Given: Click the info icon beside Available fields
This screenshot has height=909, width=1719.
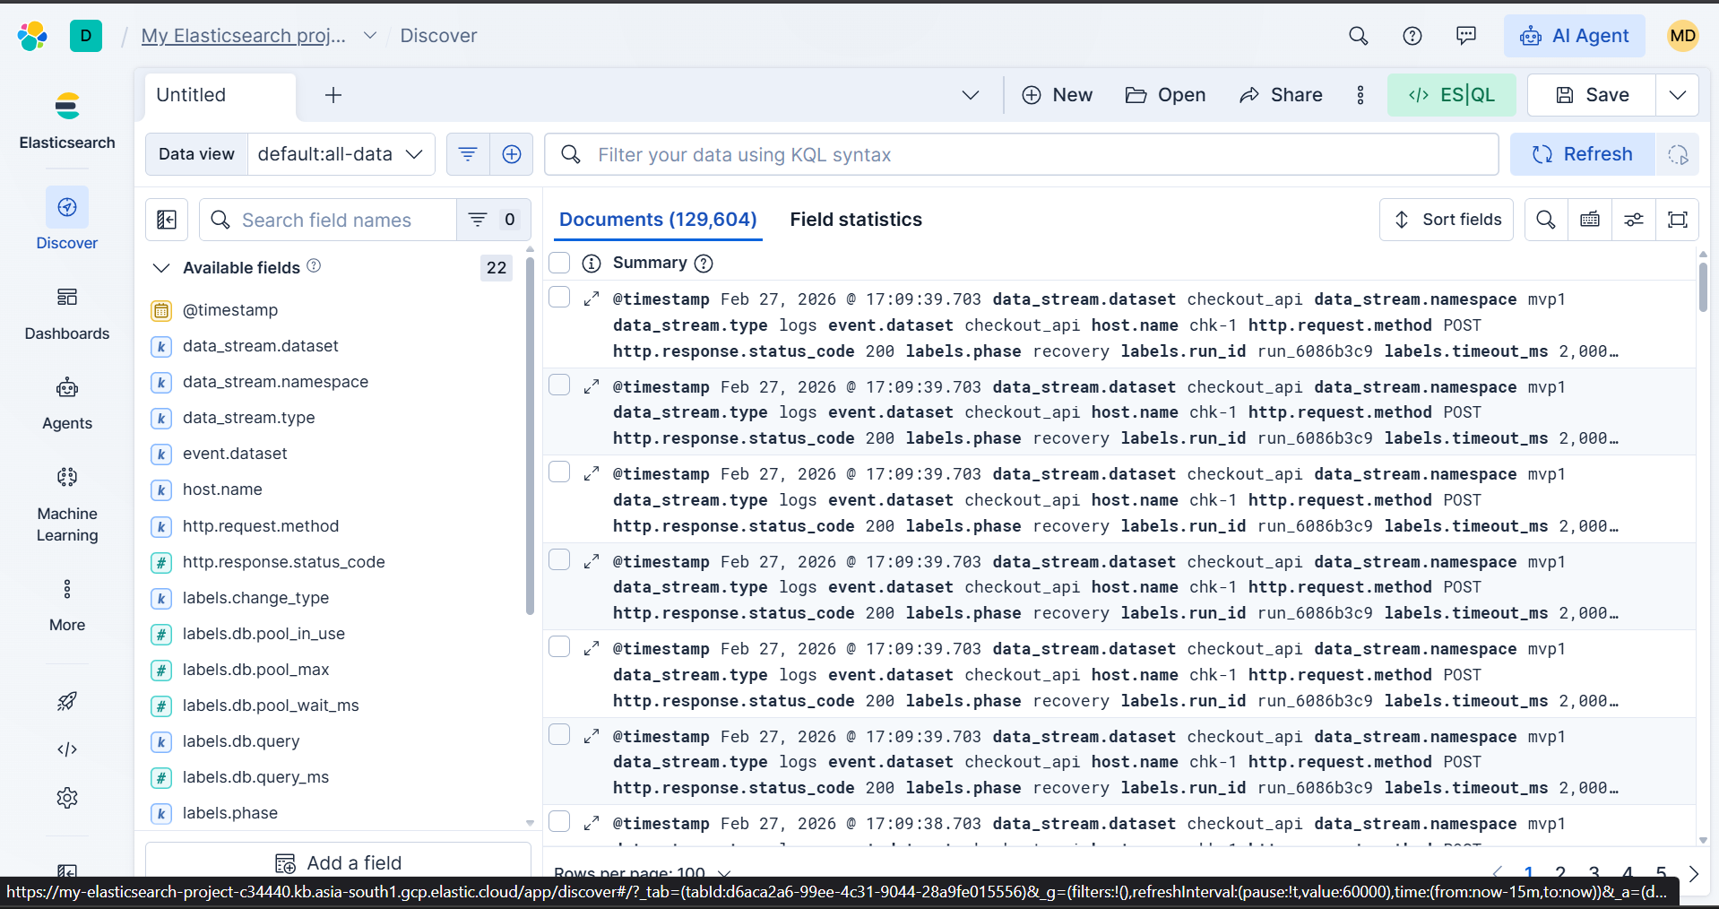Looking at the screenshot, I should [x=314, y=266].
